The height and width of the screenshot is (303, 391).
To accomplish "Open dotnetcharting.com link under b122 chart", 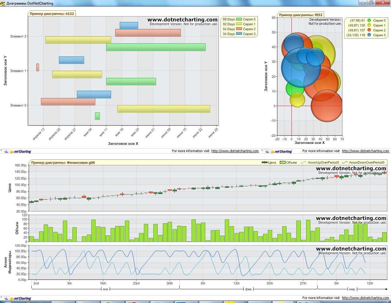I will point(235,151).
